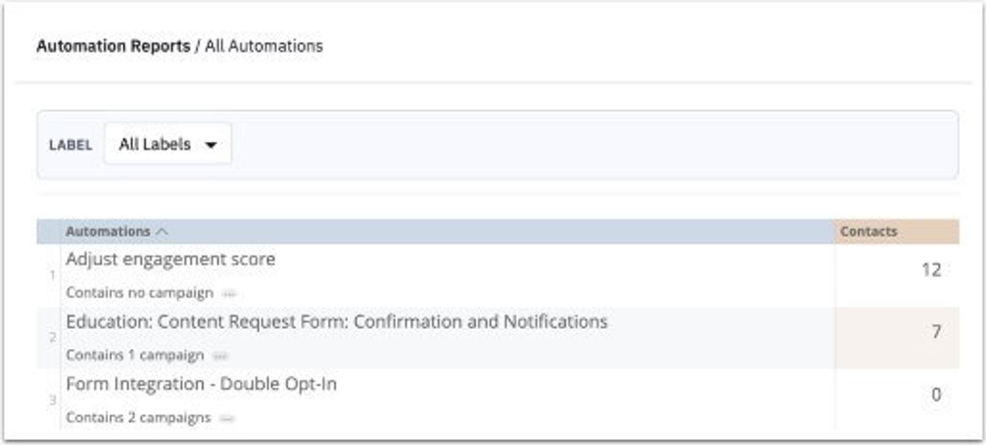
Task: Open Education: Content Request Form automation
Action: click(x=336, y=322)
